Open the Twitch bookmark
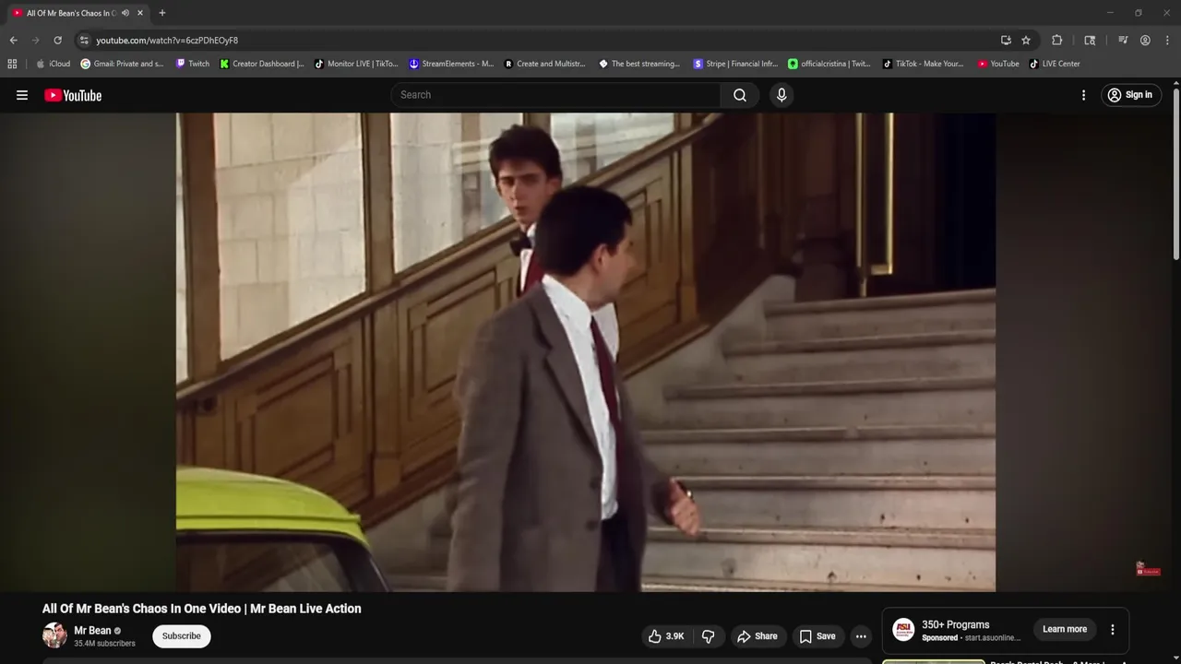The image size is (1181, 664). click(192, 64)
